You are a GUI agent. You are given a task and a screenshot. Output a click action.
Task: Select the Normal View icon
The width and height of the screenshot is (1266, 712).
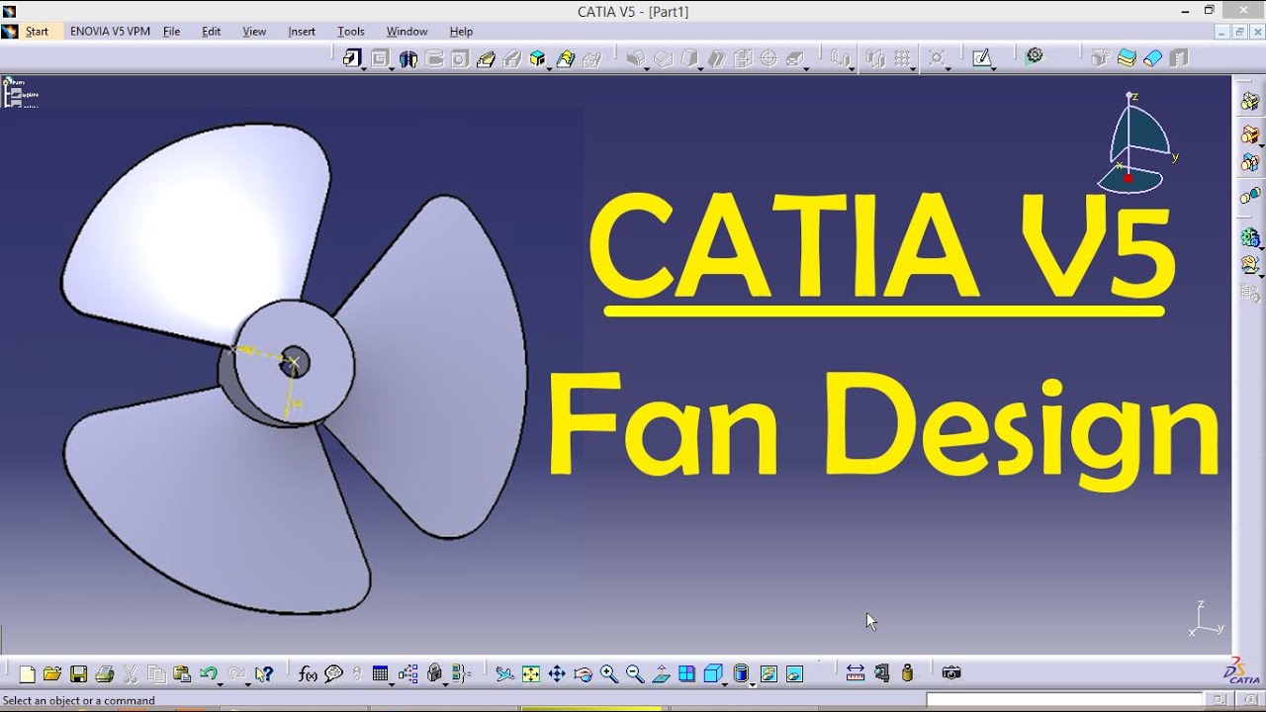point(661,674)
